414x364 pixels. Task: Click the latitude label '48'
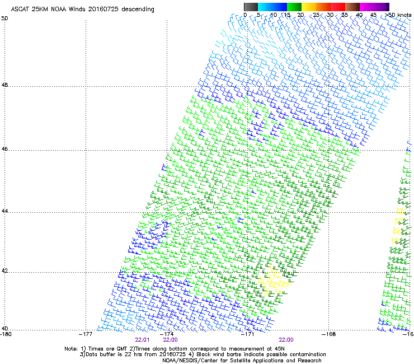tap(4, 85)
